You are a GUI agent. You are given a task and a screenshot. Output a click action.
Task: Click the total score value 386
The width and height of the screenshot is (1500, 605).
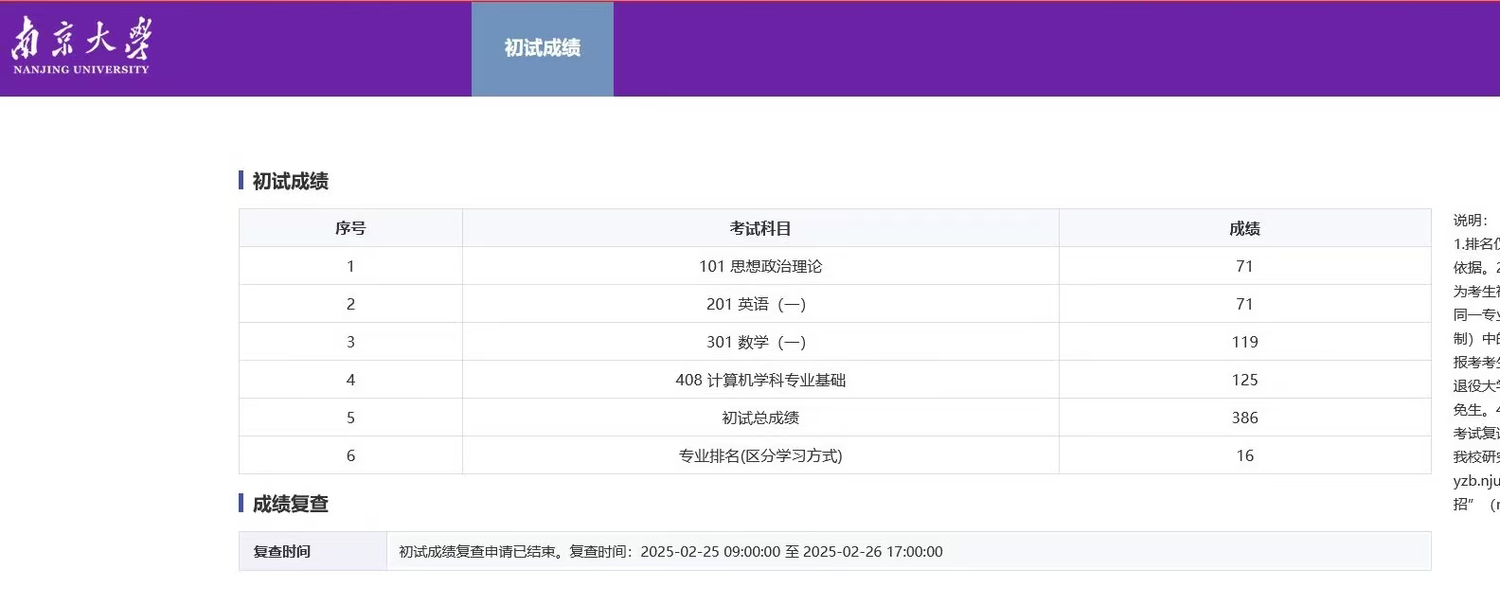pos(1244,418)
